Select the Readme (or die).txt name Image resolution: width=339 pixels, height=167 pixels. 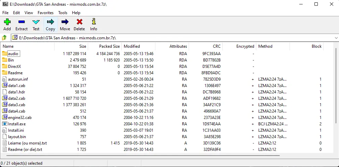click(x=25, y=149)
